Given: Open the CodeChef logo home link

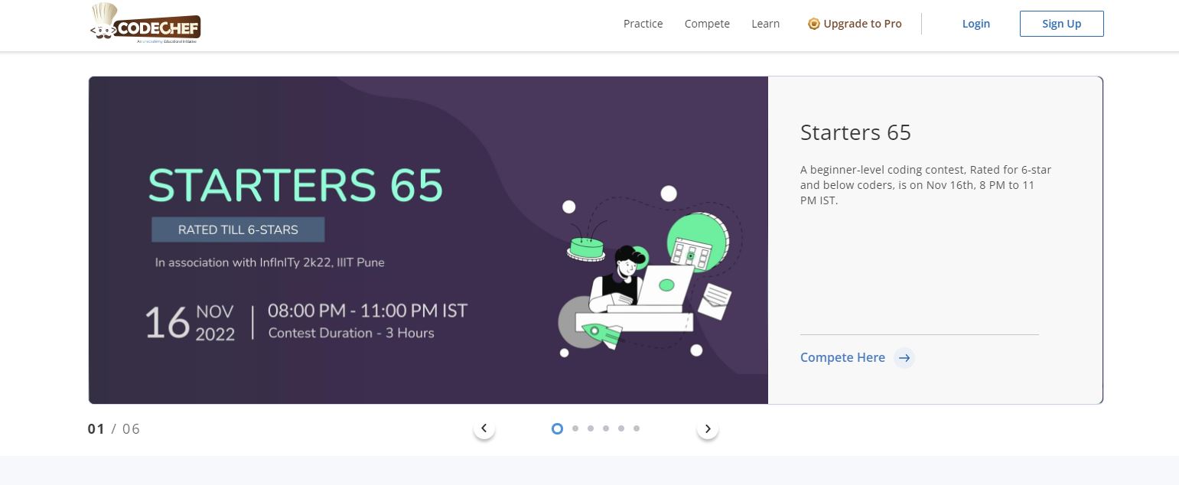Looking at the screenshot, I should (x=145, y=24).
